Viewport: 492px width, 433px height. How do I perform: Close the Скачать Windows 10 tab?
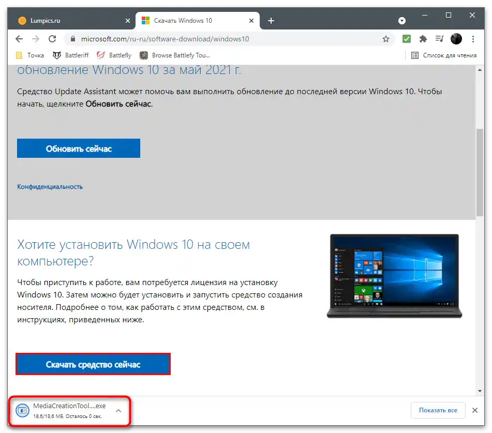pos(251,21)
